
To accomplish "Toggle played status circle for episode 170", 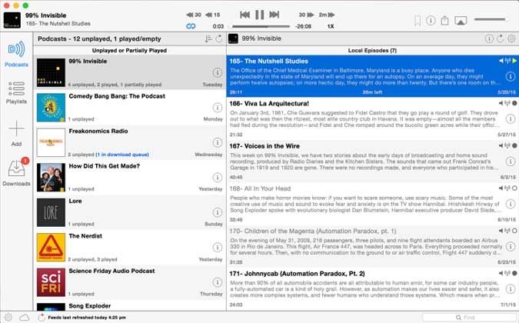I will tap(514, 231).
